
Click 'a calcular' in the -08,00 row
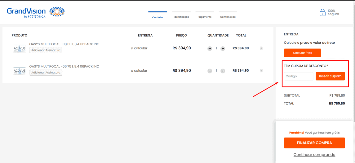coord(139,48)
